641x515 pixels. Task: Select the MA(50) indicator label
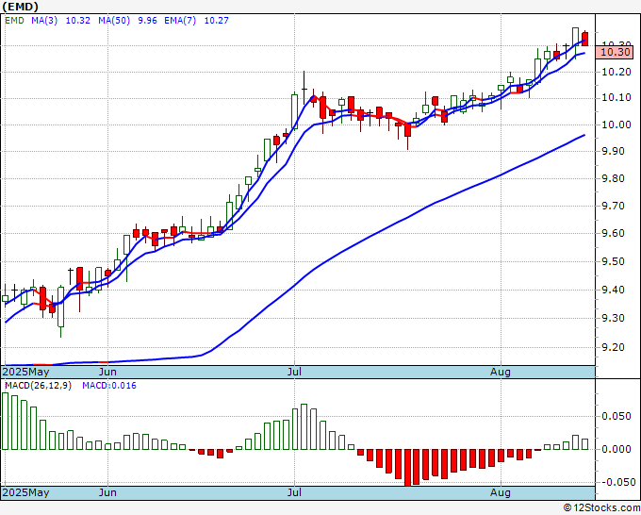click(x=114, y=20)
